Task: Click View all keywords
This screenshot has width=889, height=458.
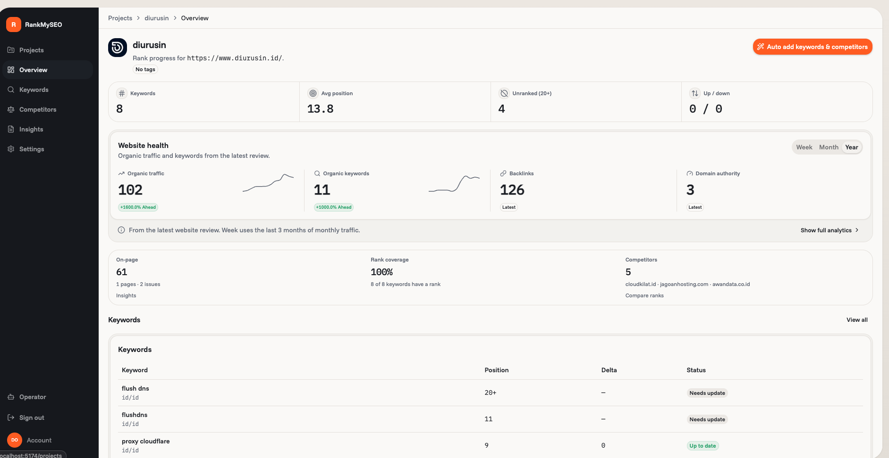Action: point(857,320)
